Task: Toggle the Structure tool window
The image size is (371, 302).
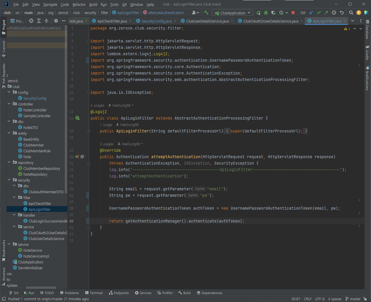Action: click(4, 276)
